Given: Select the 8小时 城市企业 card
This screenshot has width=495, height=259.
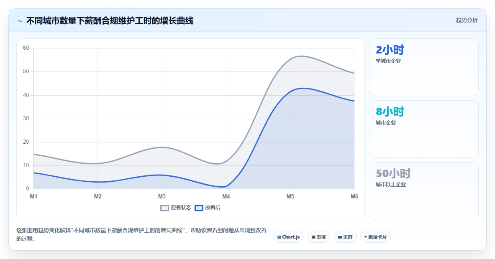Looking at the screenshot, I should (424, 129).
